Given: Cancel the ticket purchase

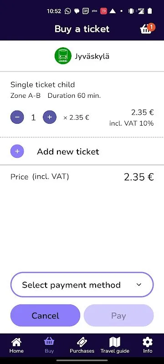Looking at the screenshot, I should tap(45, 315).
